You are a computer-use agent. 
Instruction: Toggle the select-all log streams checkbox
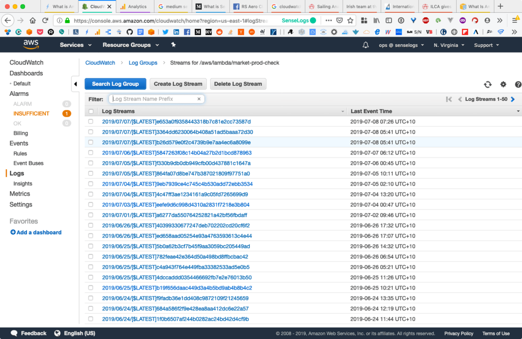click(x=91, y=111)
